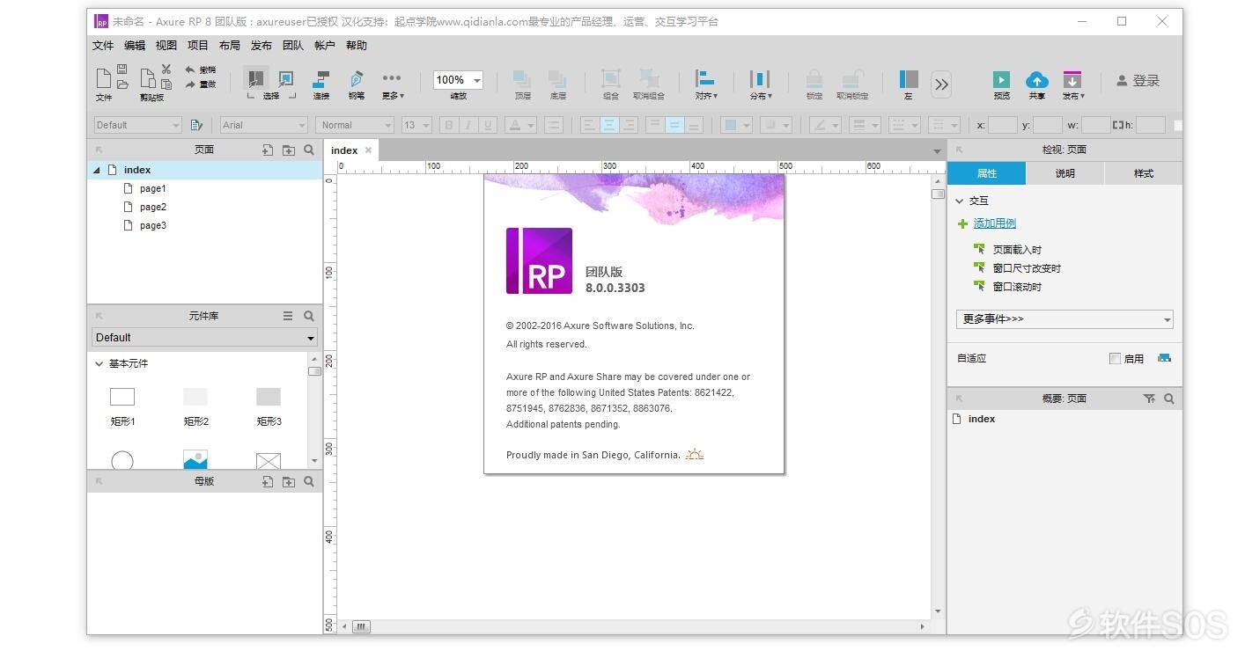1245x651 pixels.
Task: Open the Default style dropdown
Action: pos(137,125)
